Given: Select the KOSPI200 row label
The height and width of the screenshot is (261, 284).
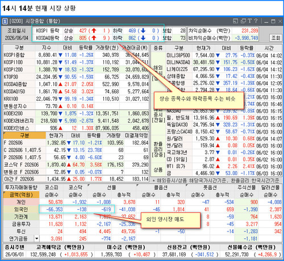Looking at the screenshot, I should coord(13,69).
